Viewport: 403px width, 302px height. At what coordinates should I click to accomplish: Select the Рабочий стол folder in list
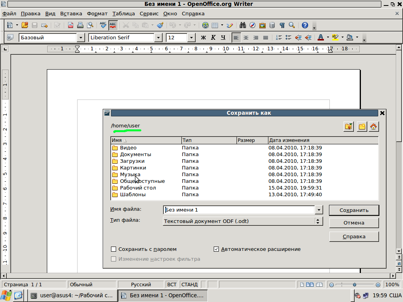click(x=138, y=188)
